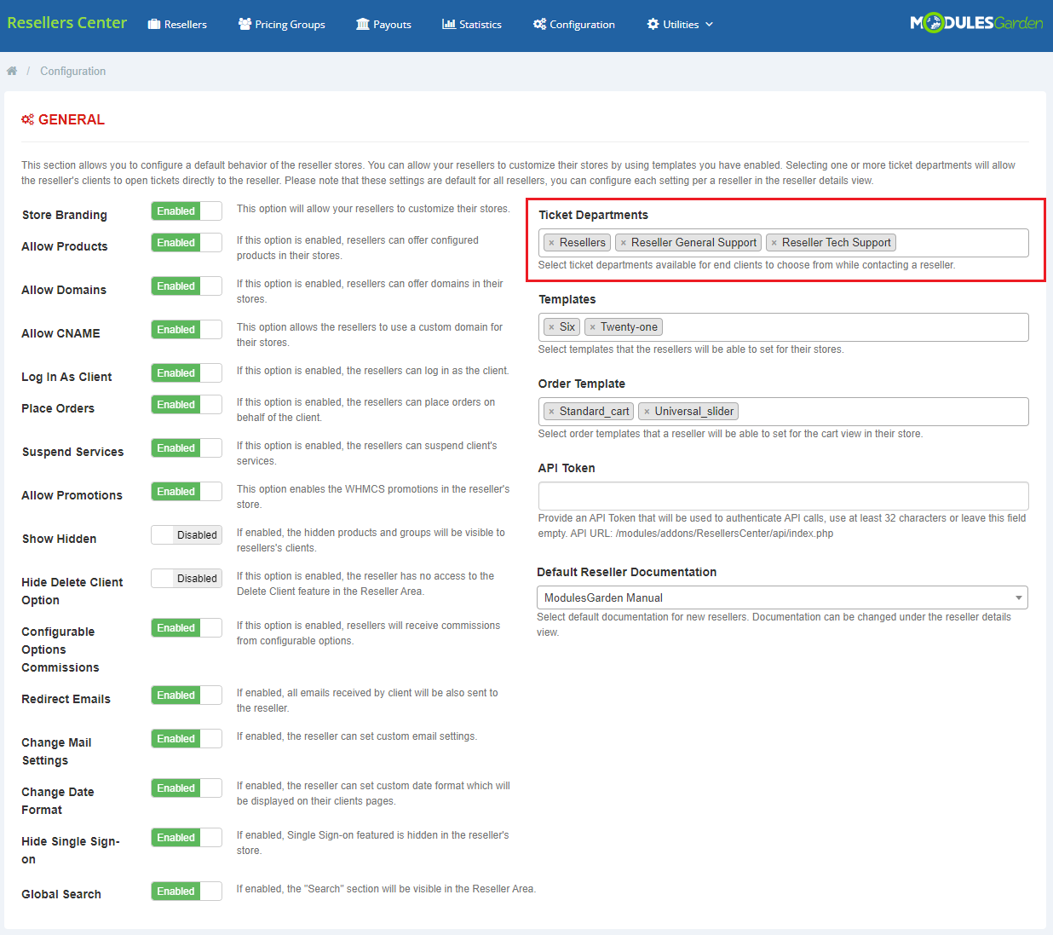Toggle Configurable Options Commissions switch
This screenshot has height=935, width=1053.
187,628
